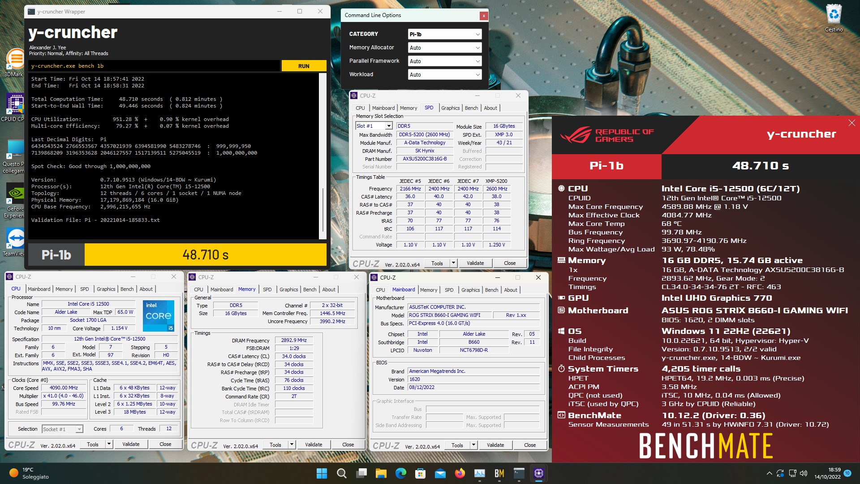Open taskbar Search
This screenshot has width=860, height=484.
341,473
